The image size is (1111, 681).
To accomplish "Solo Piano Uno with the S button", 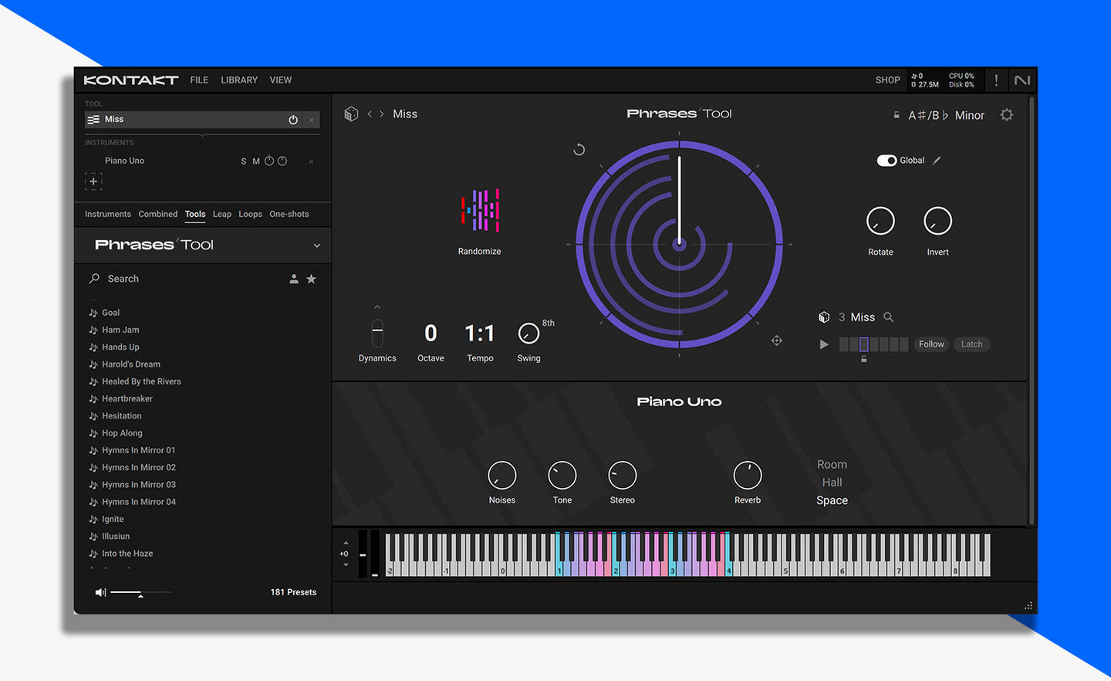I will click(244, 161).
